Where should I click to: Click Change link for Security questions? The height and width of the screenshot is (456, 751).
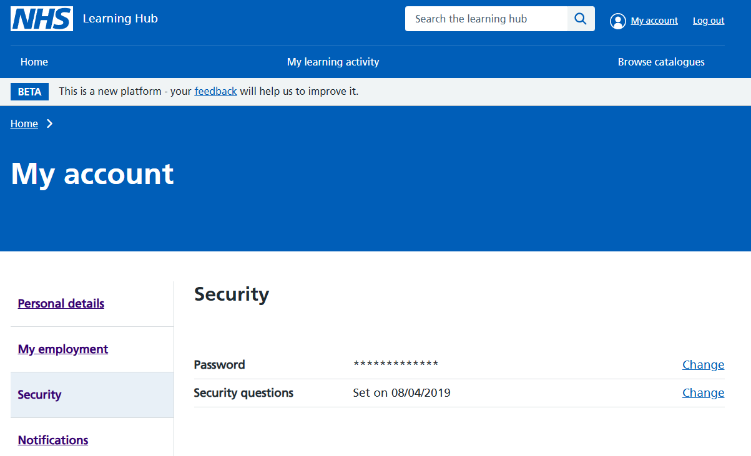click(x=703, y=393)
